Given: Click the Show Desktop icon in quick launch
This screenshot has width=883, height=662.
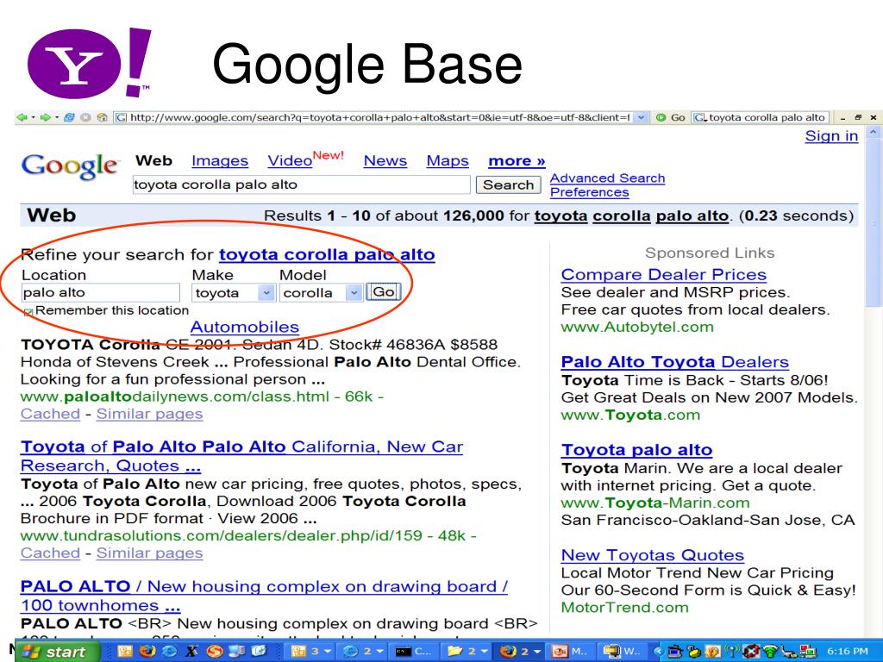Looking at the screenshot, I should click(x=237, y=652).
